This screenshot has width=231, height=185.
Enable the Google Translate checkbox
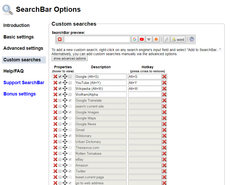click(60, 100)
